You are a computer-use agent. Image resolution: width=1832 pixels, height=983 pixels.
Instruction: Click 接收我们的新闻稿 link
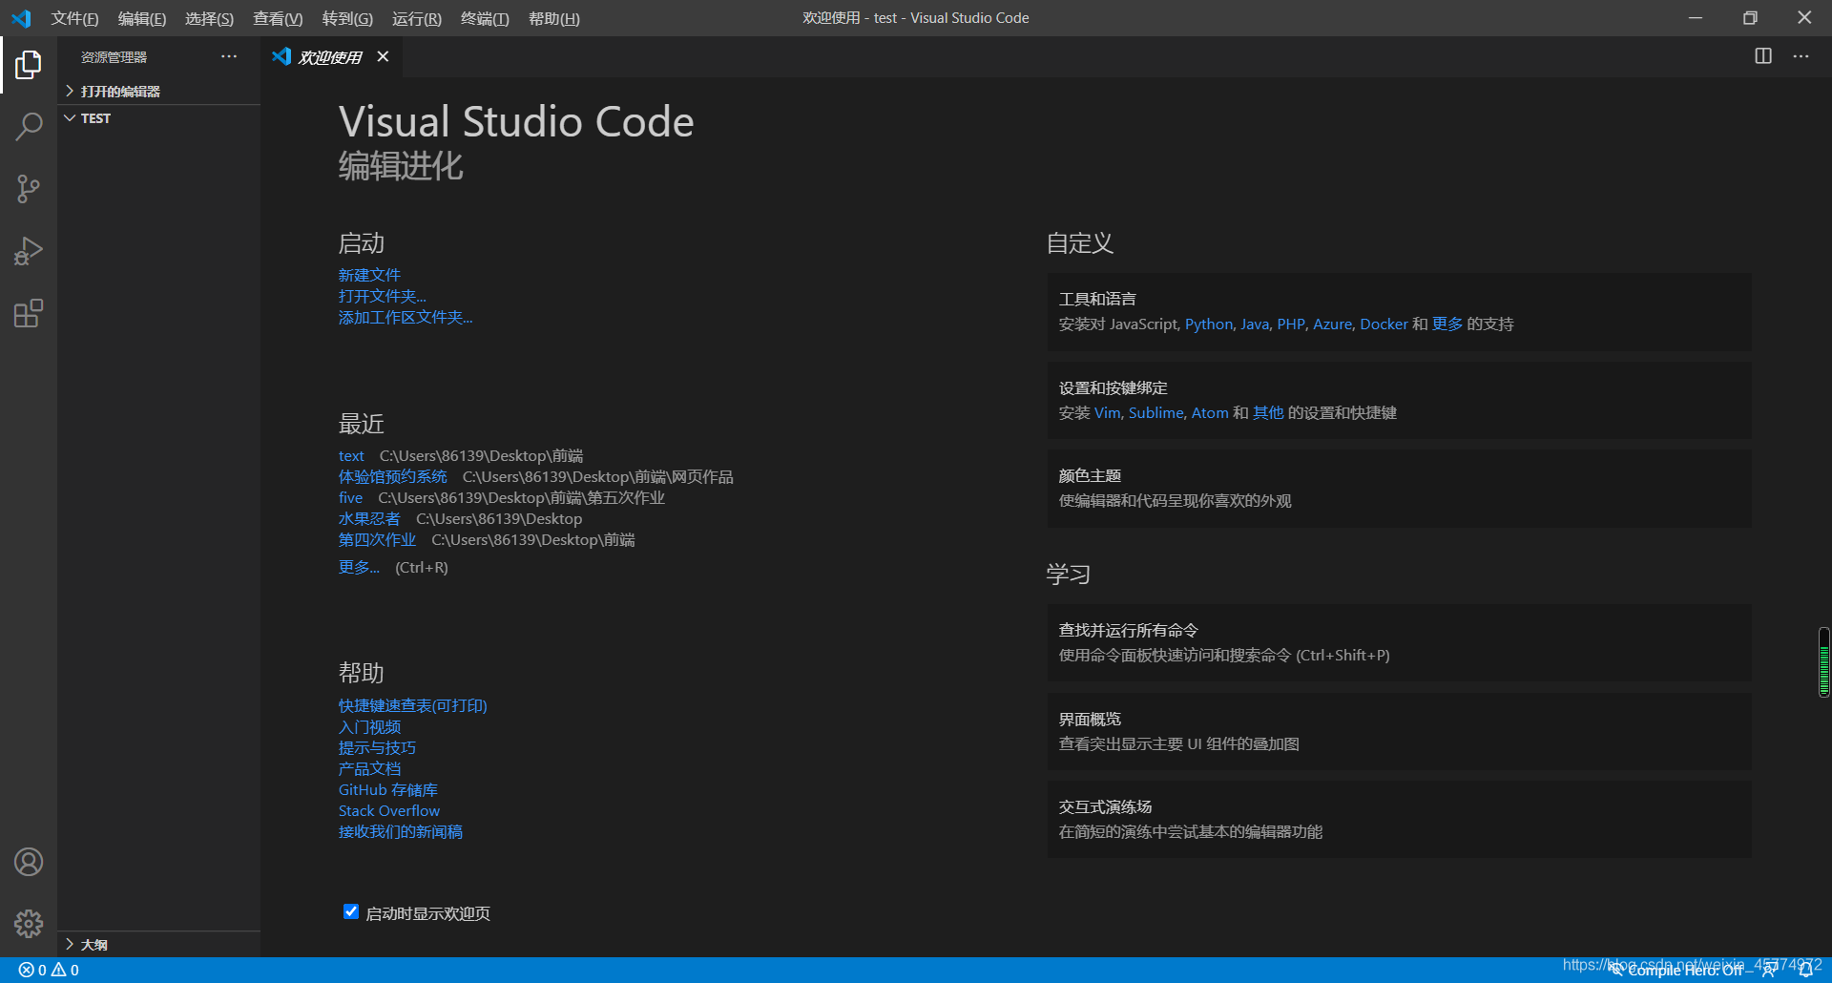pyautogui.click(x=401, y=831)
